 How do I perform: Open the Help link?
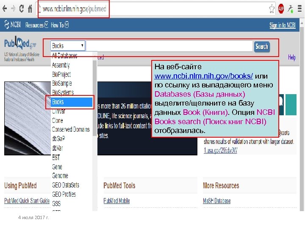coord(292,57)
